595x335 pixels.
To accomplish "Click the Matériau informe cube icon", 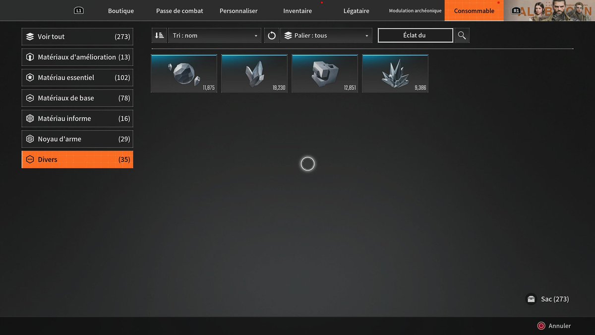I will coord(30,119).
